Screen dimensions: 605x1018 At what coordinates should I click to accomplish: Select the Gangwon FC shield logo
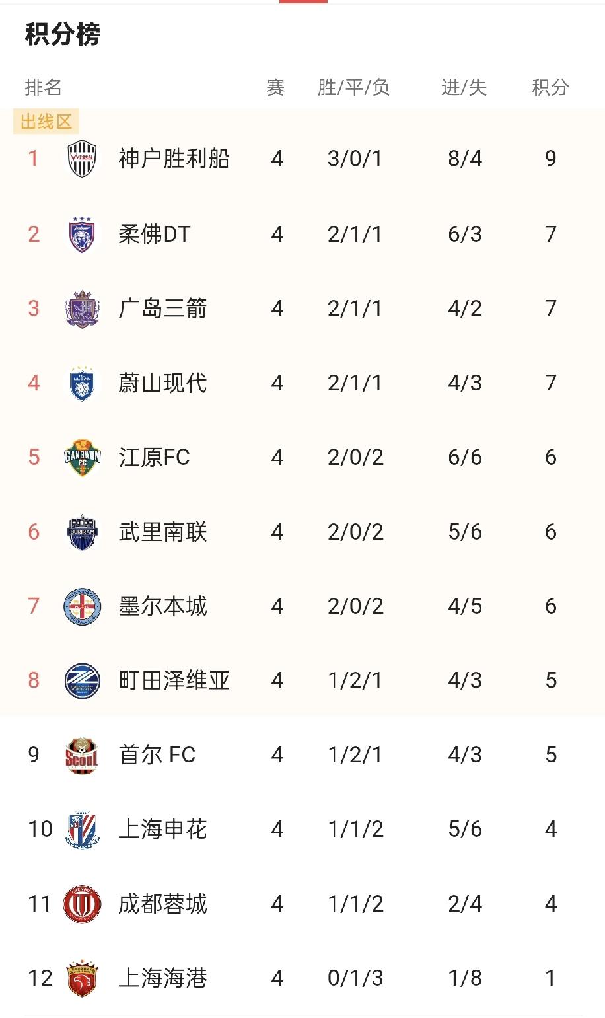[x=82, y=456]
